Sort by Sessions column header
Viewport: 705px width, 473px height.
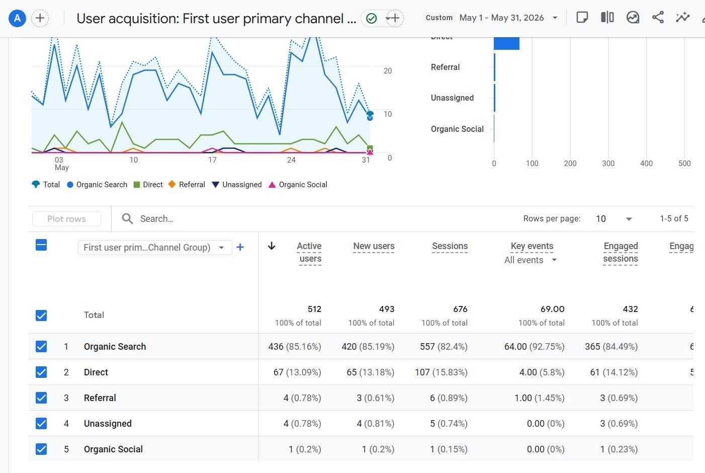(450, 246)
